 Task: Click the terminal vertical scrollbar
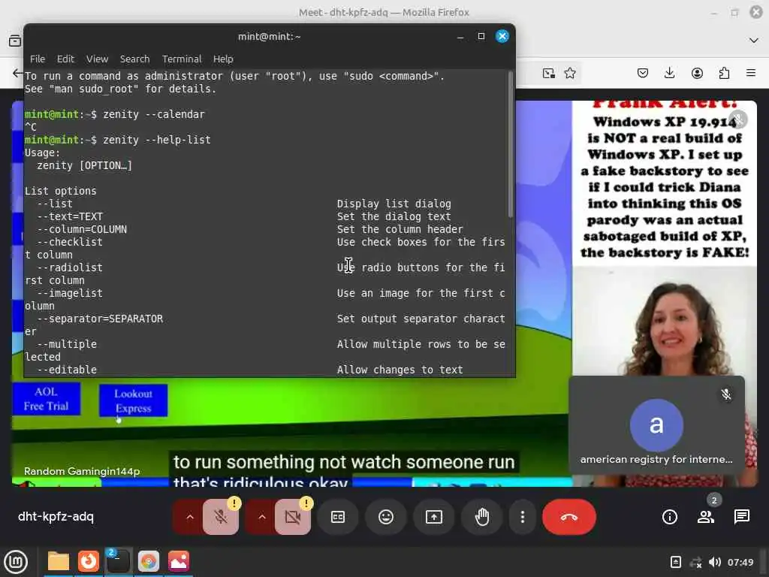point(510,143)
